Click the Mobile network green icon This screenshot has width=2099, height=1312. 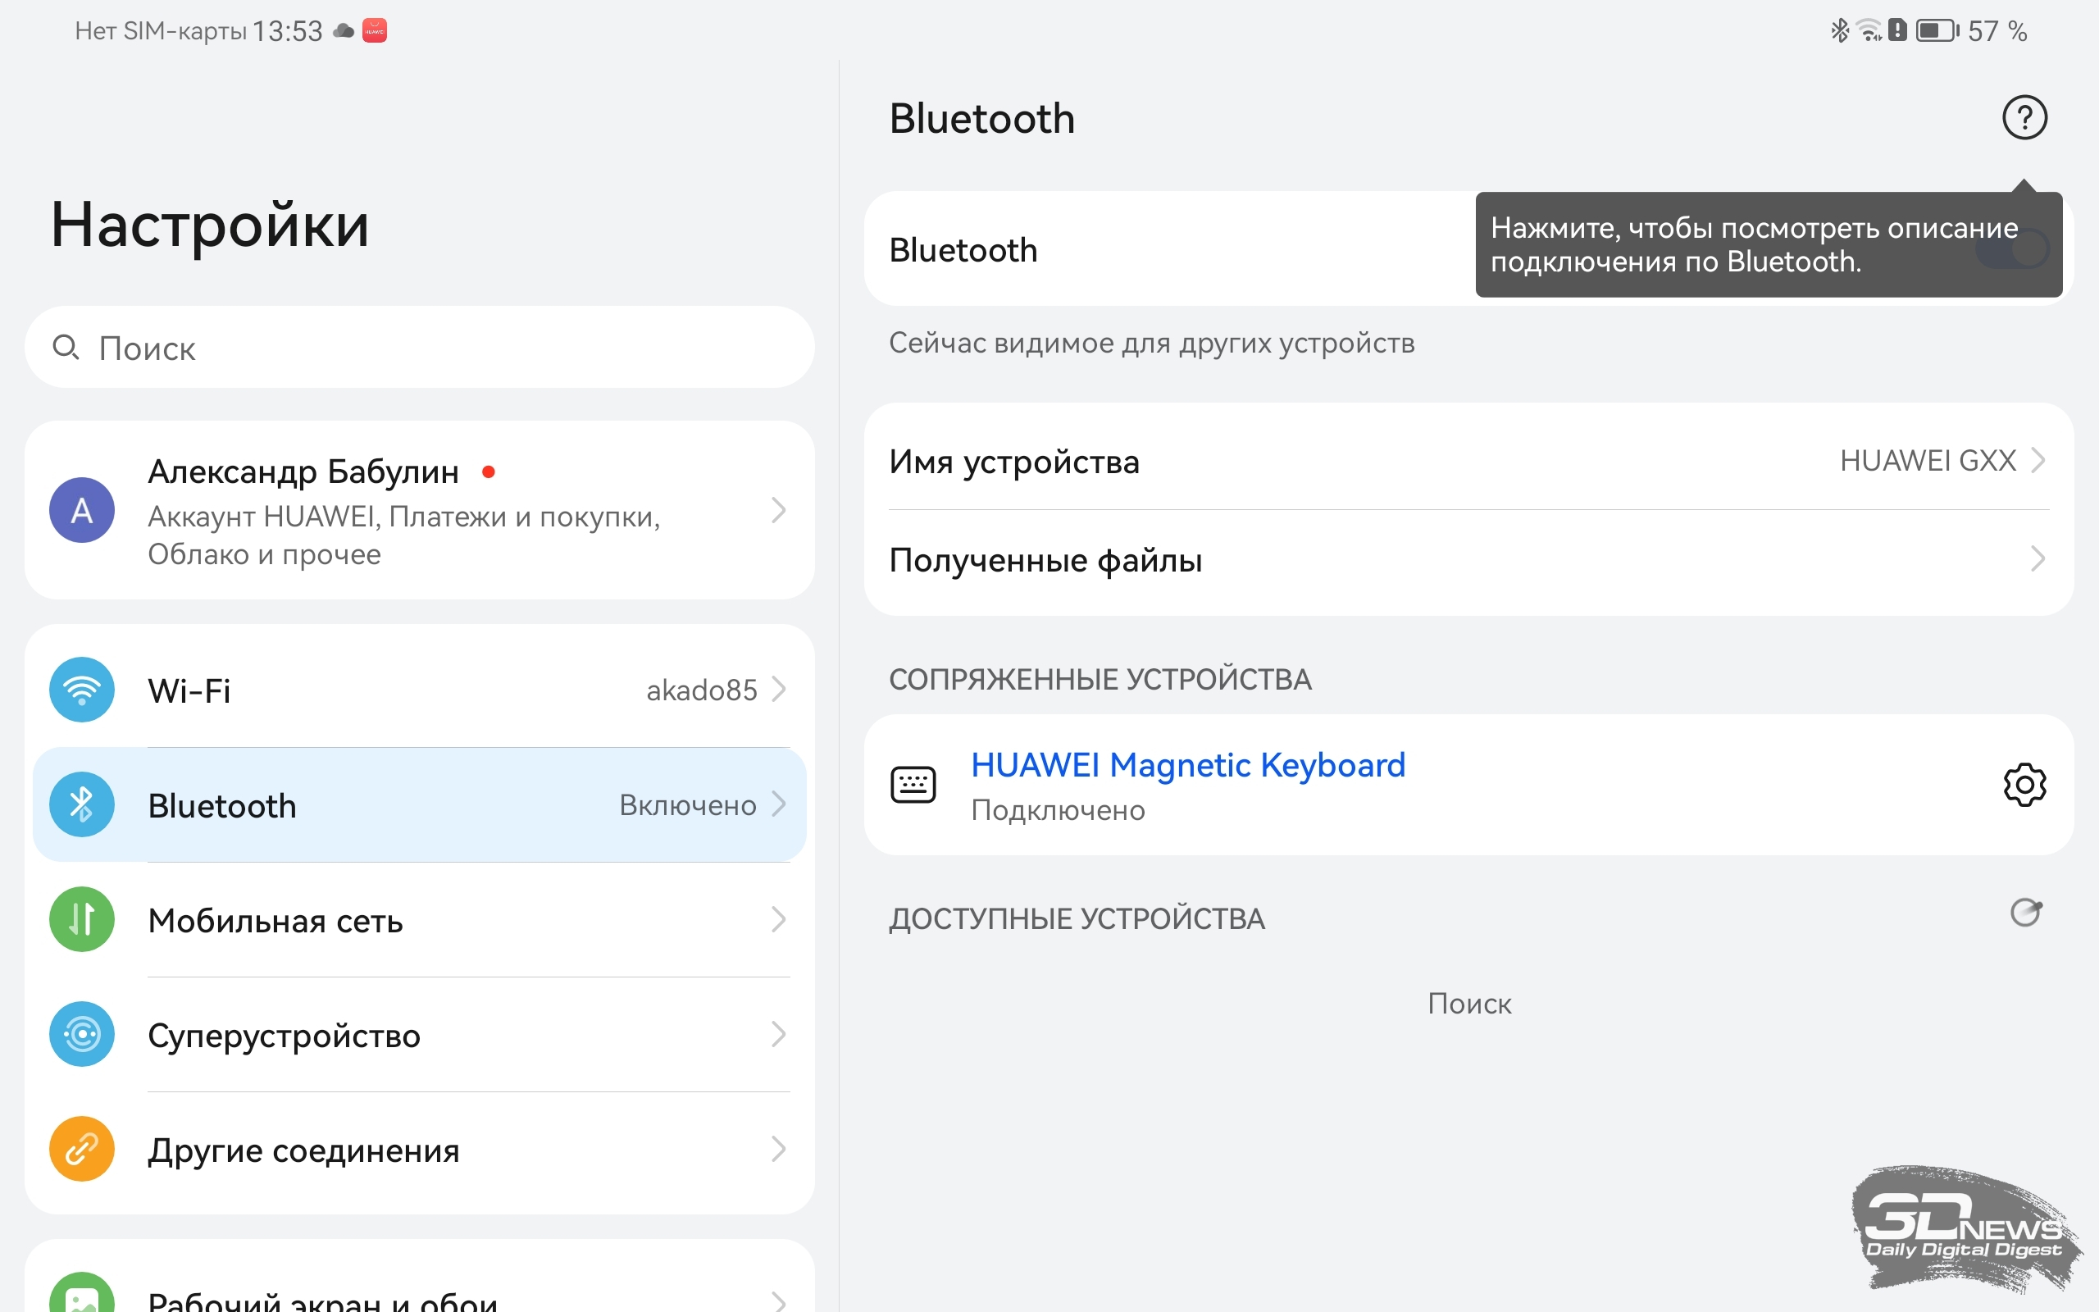tap(81, 920)
